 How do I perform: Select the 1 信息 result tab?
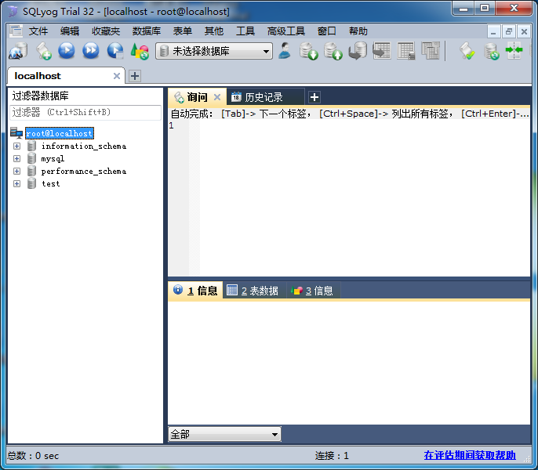(196, 291)
